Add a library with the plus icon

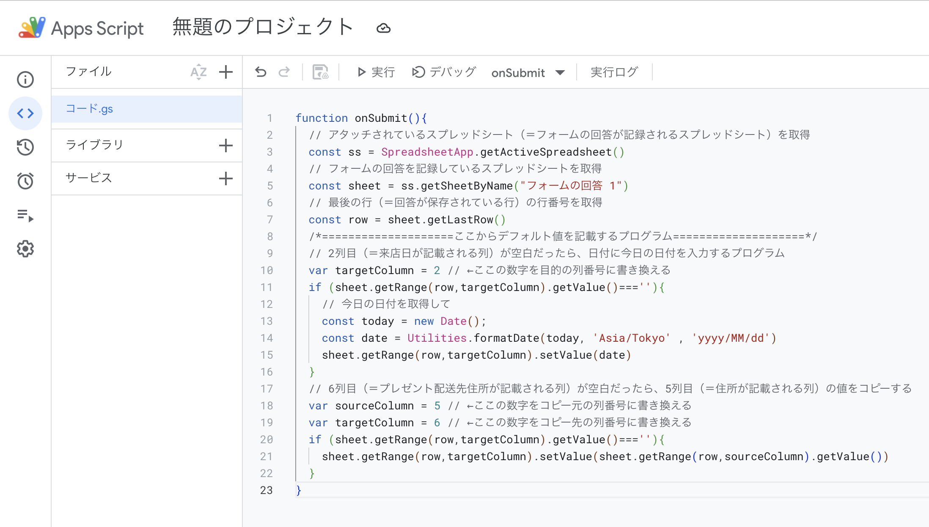(226, 145)
